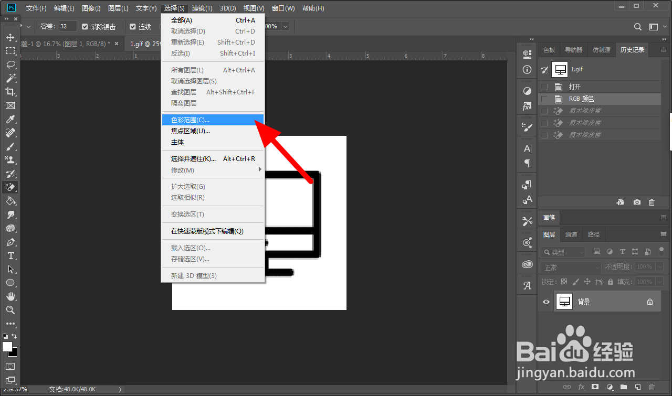Screen dimensions: 672x396
Task: Click the foreground color swatch
Action: pyautogui.click(x=7, y=347)
